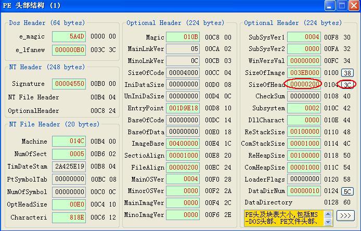The width and height of the screenshot is (361, 231).
Task: Click the PtSymbolTab value field
Action: 69,179
